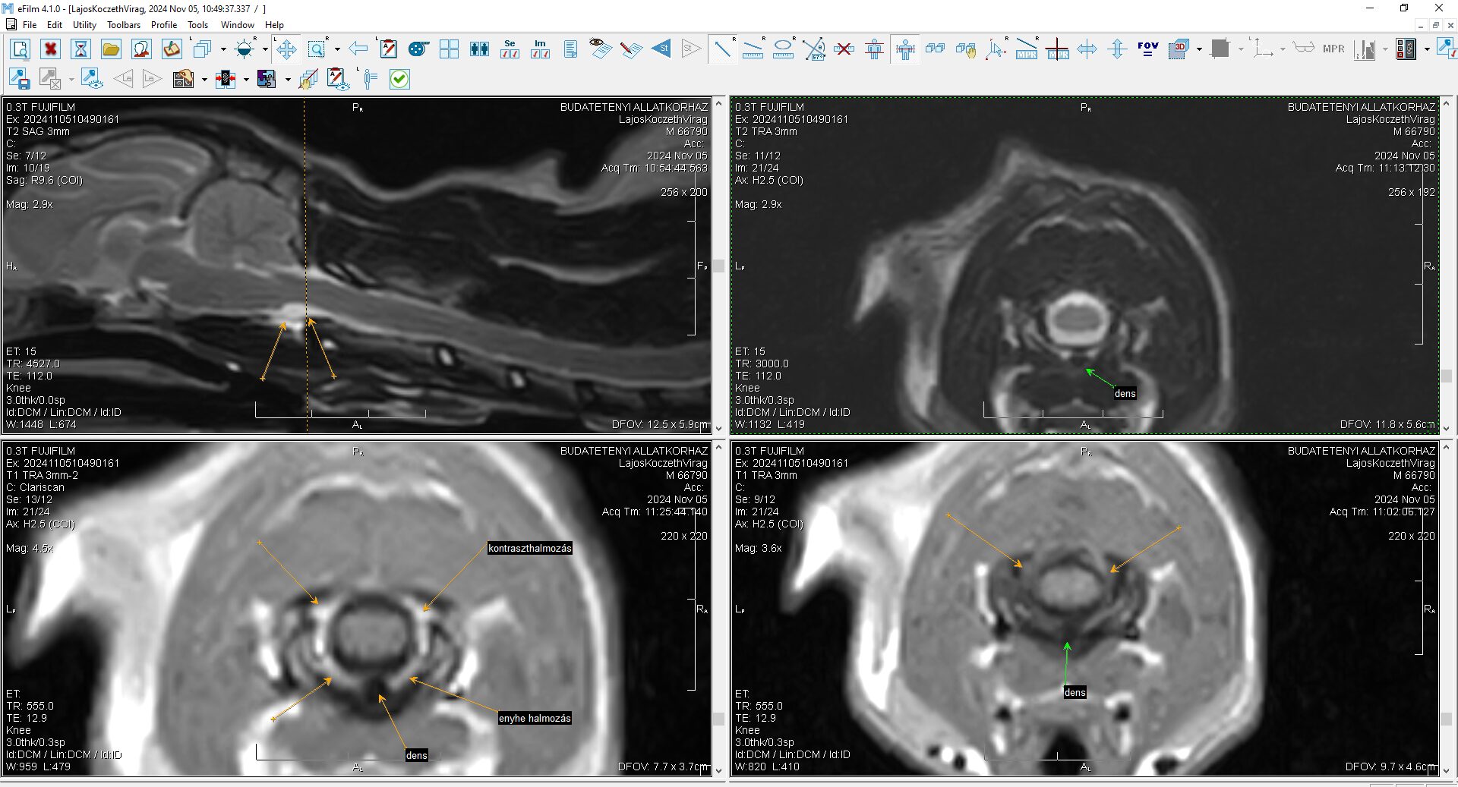Click the scroll thumb of T2 SAG viewport

coord(718,266)
